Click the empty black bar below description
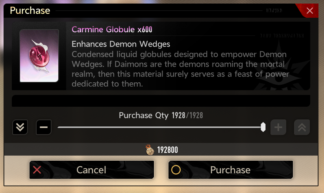The width and height of the screenshot is (324, 193). (161, 101)
